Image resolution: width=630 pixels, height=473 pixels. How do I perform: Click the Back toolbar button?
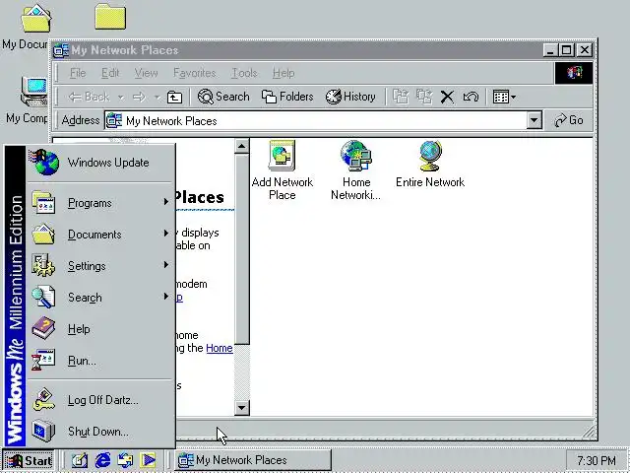click(x=90, y=97)
